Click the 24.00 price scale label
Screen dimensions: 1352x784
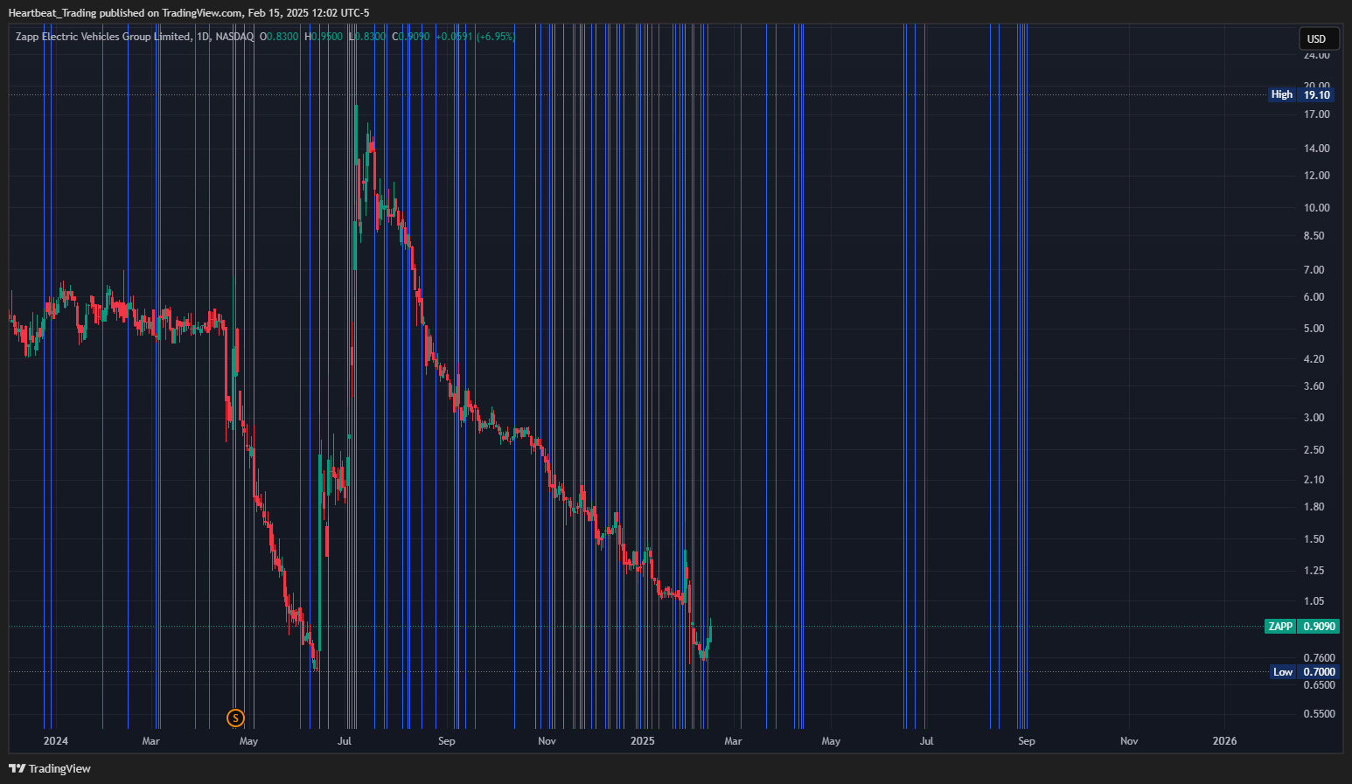point(1316,55)
